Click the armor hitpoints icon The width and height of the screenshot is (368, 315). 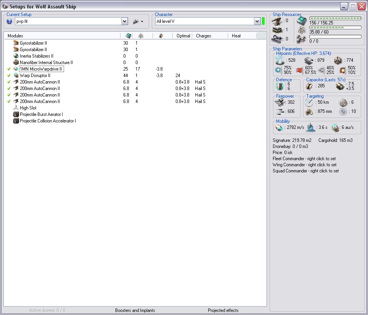tap(309, 60)
